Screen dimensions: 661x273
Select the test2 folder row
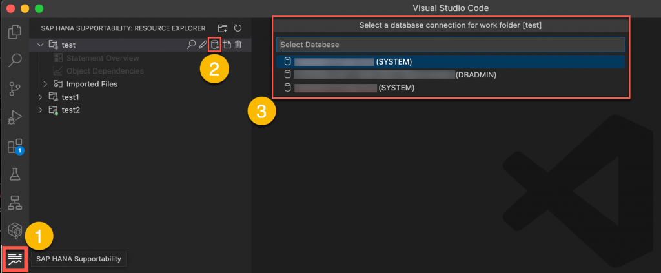tap(141, 110)
